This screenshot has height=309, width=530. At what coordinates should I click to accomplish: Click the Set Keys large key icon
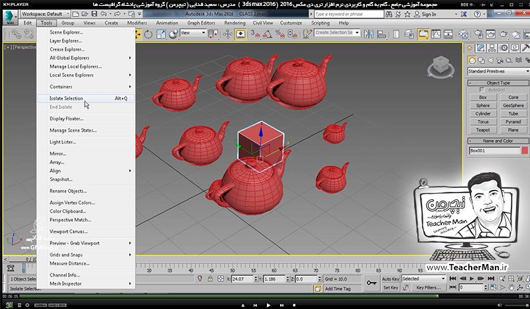372,283
